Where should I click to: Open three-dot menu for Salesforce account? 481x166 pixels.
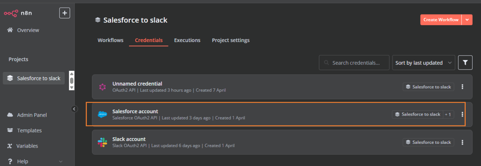[462, 114]
